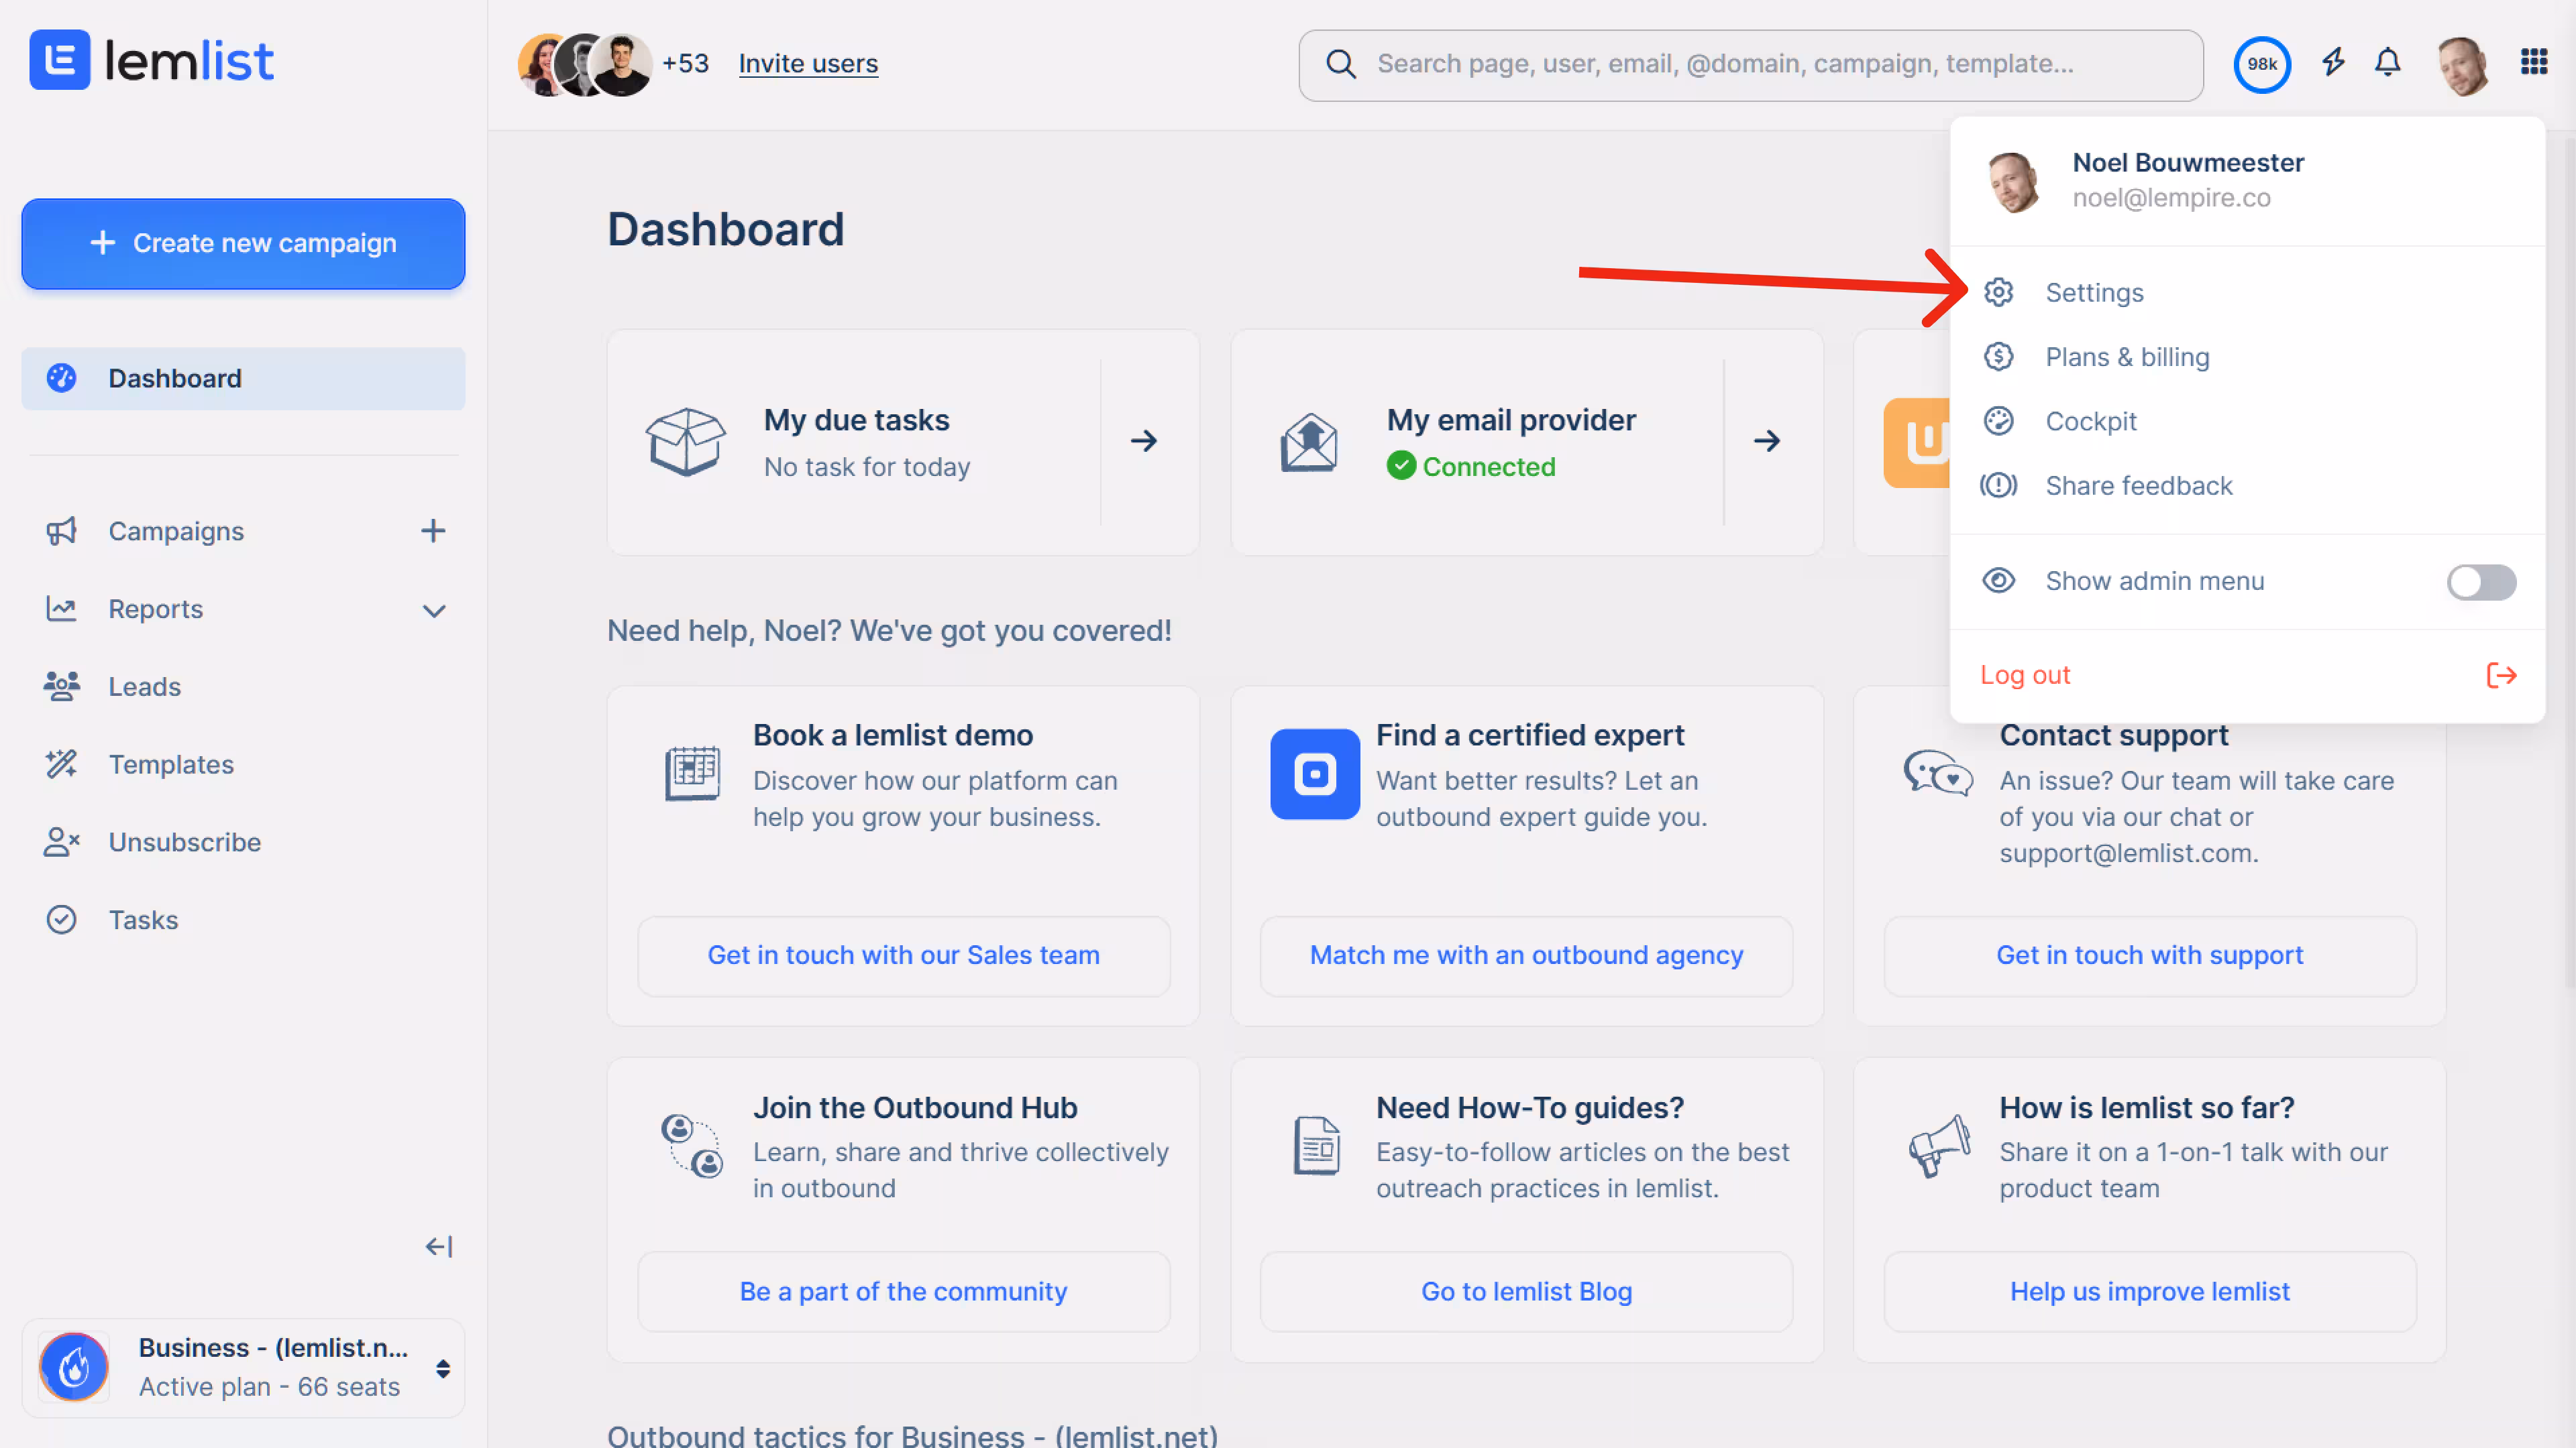Select Settings from the profile menu
The width and height of the screenshot is (2576, 1448).
coord(2094,293)
